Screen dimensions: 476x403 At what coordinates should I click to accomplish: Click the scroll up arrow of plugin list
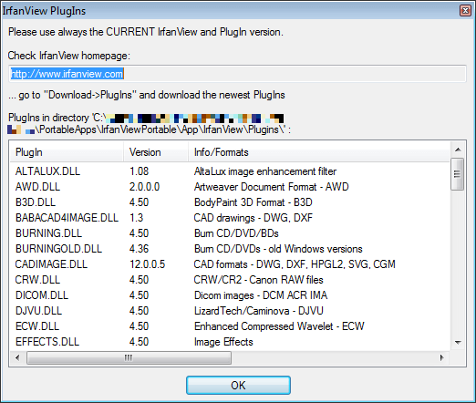coord(458,150)
